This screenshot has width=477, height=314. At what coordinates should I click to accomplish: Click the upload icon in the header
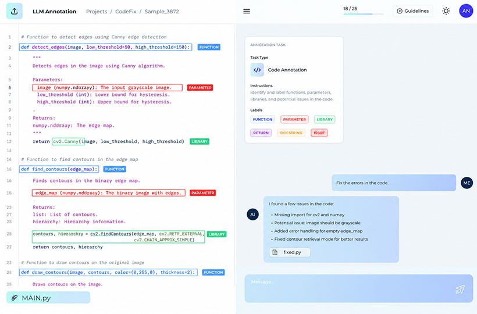(15, 11)
